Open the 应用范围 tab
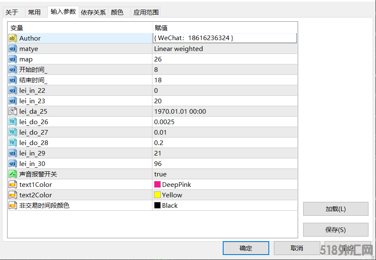 146,12
